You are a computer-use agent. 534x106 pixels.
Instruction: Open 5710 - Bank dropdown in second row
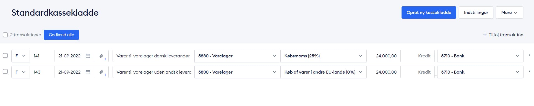coord(480,72)
